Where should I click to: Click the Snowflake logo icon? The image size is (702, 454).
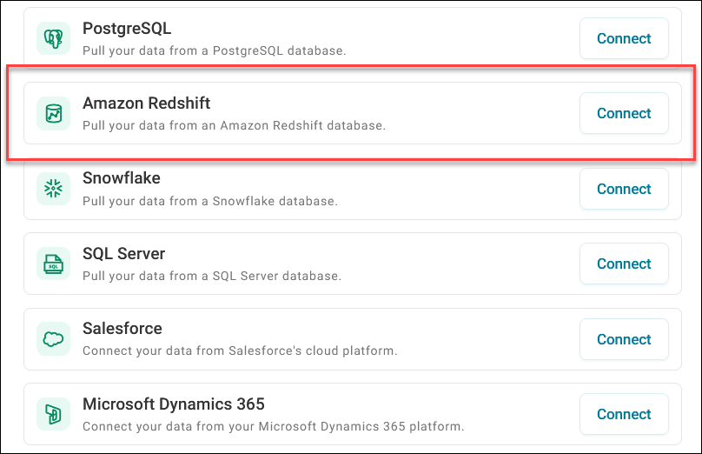click(x=53, y=189)
